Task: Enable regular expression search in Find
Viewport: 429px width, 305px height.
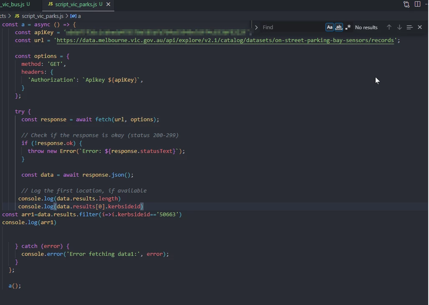Action: pyautogui.click(x=348, y=27)
